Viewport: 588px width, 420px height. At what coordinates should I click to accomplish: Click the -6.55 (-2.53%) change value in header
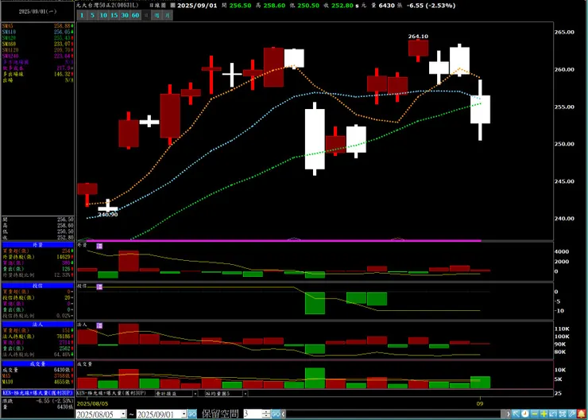coord(431,6)
